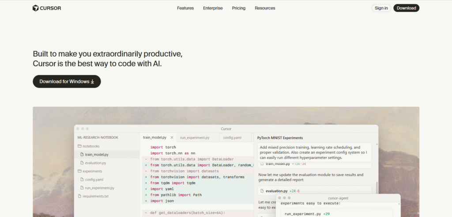Open the Resources menu

(265, 8)
